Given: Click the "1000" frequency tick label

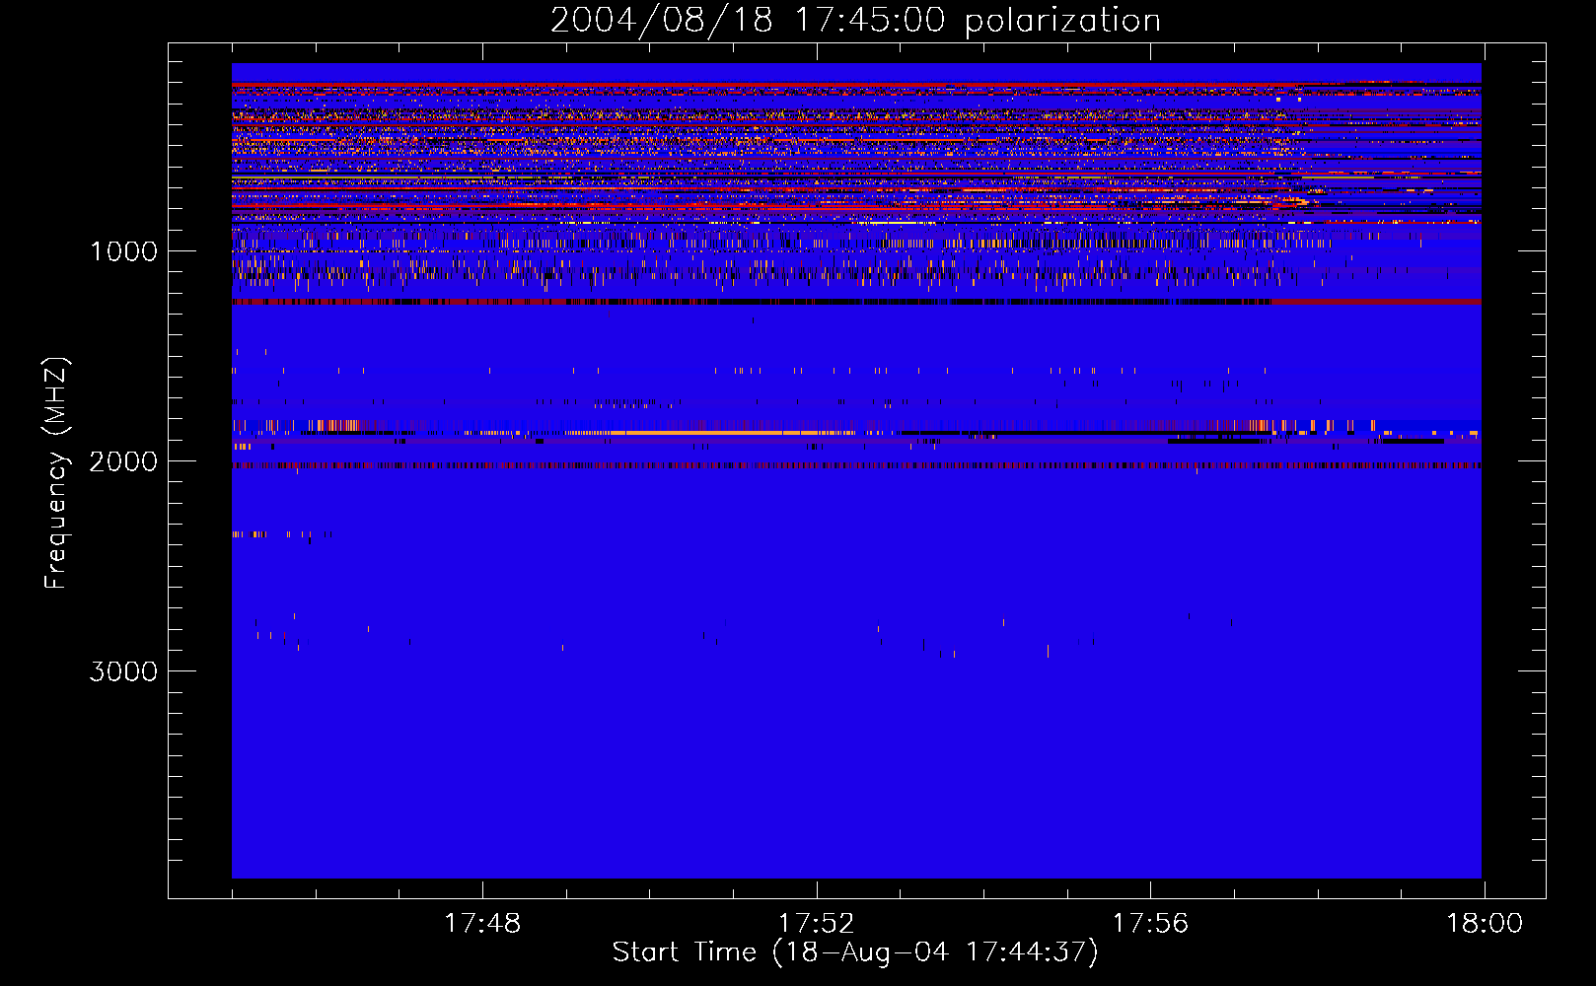Looking at the screenshot, I should coord(123,251).
